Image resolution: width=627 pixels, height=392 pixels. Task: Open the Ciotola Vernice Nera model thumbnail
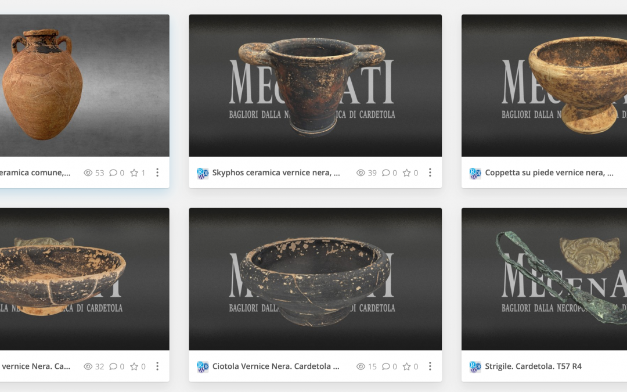pyautogui.click(x=315, y=279)
